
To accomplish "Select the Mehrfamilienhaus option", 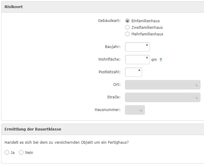I will (127, 34).
